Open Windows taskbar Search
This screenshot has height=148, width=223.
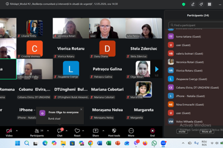click(x=27, y=143)
